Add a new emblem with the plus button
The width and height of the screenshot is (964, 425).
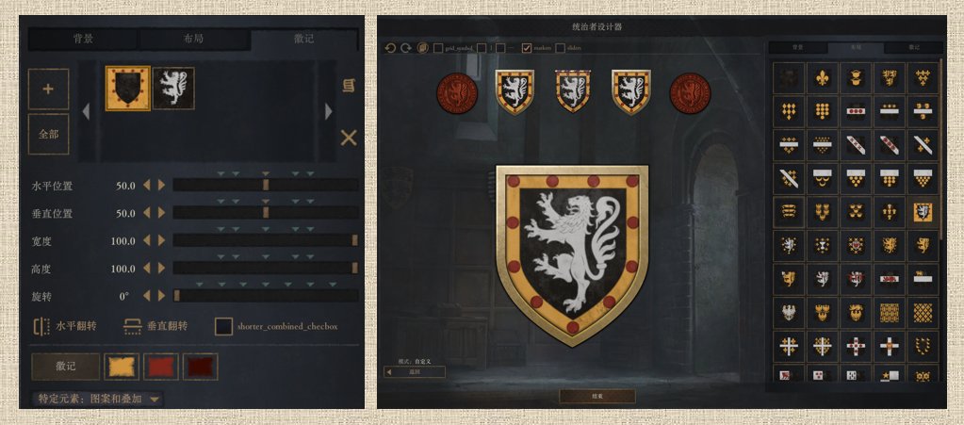(48, 90)
